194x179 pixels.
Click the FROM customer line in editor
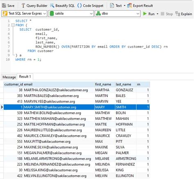41,51
